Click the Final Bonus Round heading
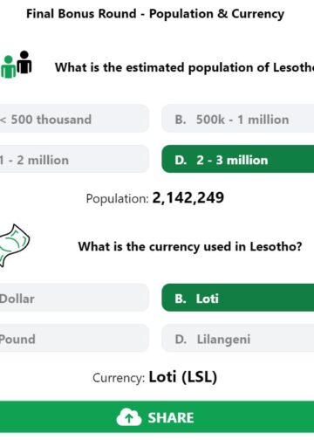The image size is (314, 440). tap(155, 14)
